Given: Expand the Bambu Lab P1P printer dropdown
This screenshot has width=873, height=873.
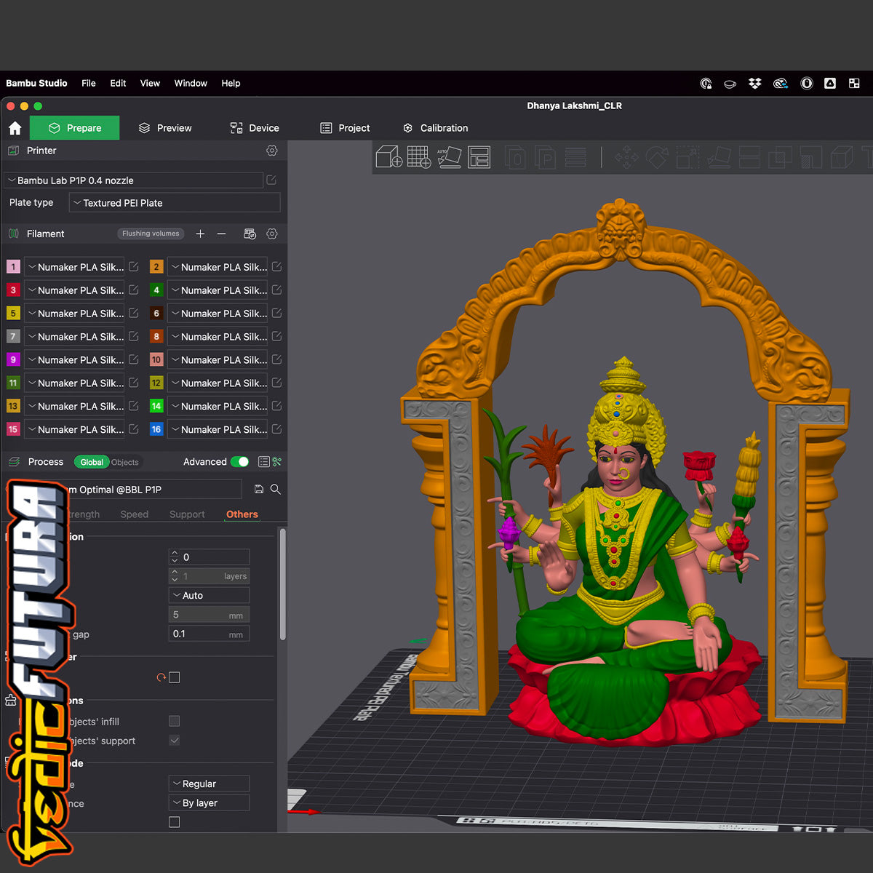Looking at the screenshot, I should [x=134, y=180].
